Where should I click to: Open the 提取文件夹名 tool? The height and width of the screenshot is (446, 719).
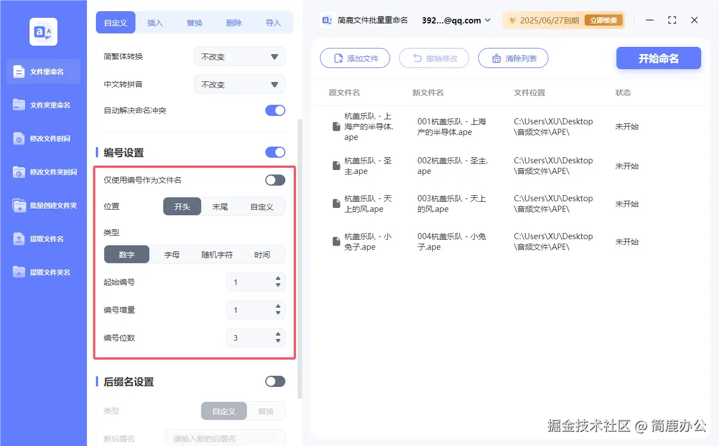[x=43, y=272]
